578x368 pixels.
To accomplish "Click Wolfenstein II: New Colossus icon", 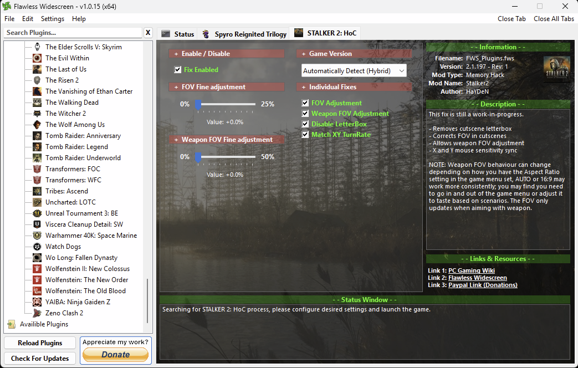I will click(37, 268).
